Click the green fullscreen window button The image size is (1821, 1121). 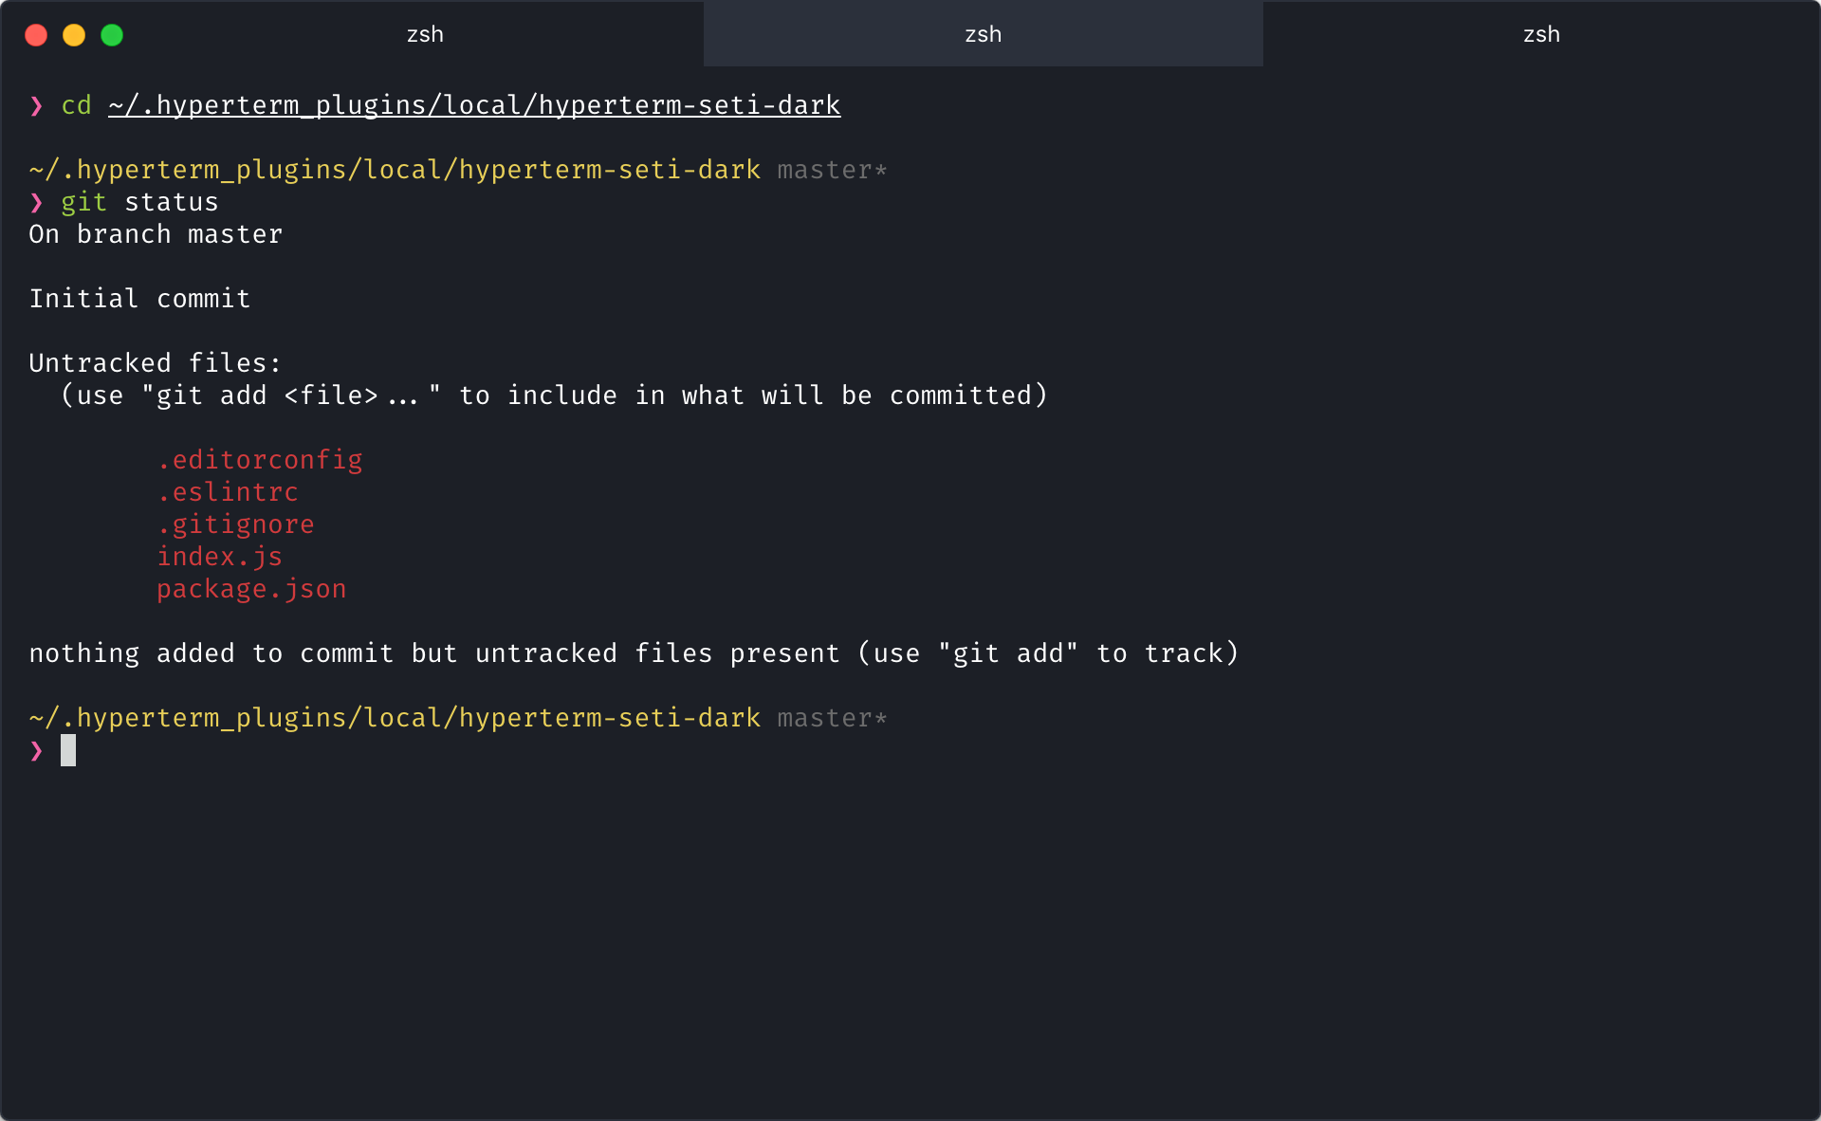pos(112,35)
